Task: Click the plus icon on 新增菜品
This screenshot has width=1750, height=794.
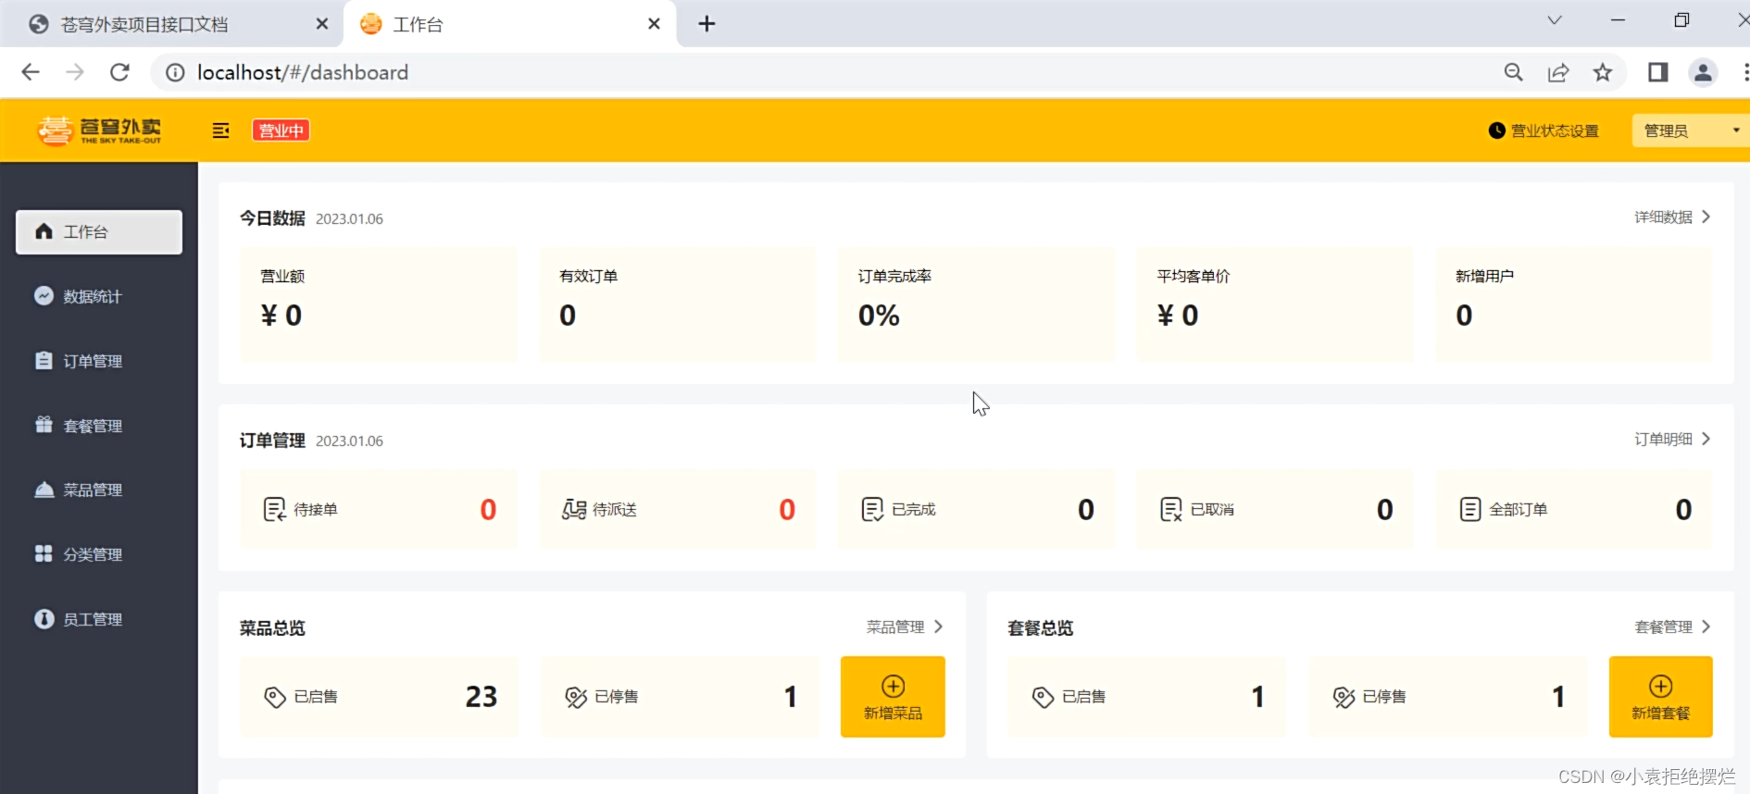Action: click(893, 686)
